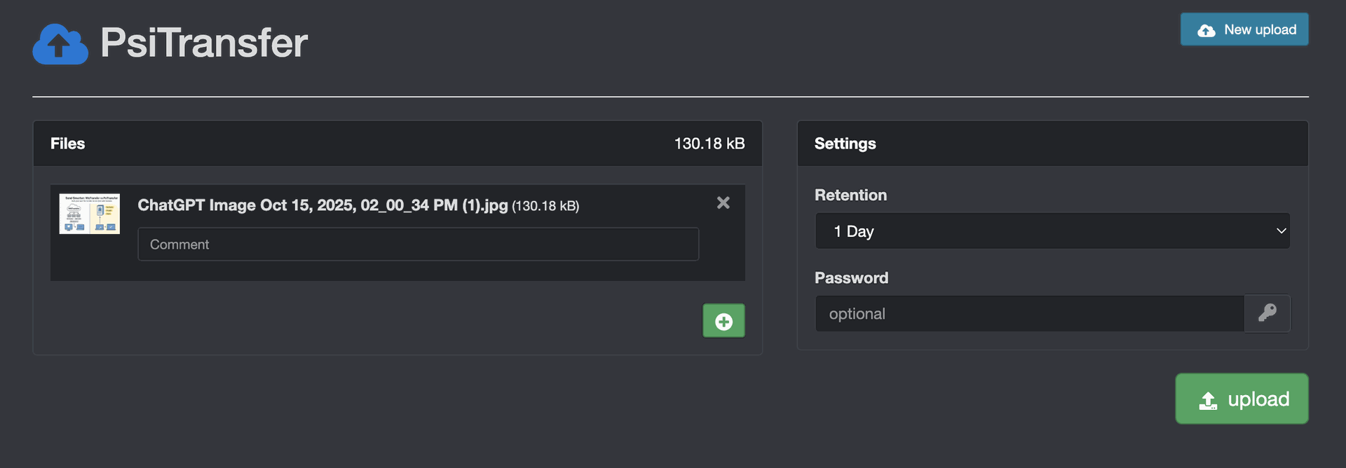The height and width of the screenshot is (468, 1346).
Task: Generate a password using the key icon
Action: coord(1267,313)
